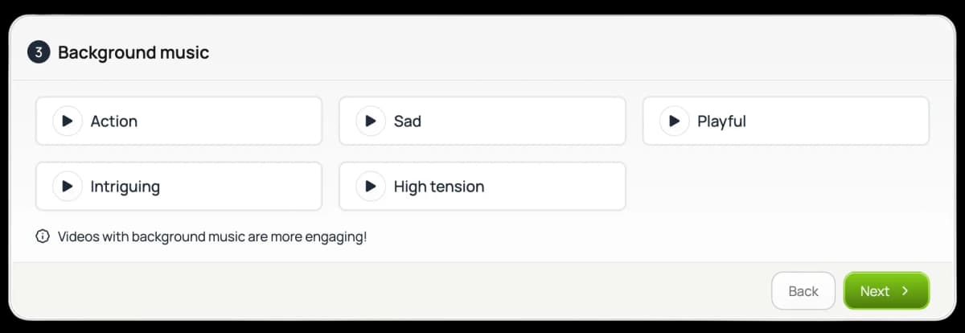
Task: Click the empty footer area beside Back
Action: point(390,291)
